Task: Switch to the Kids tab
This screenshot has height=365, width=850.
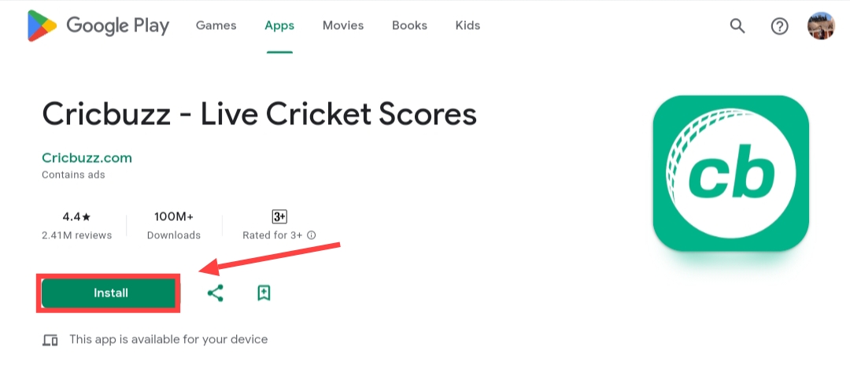Action: coord(468,25)
